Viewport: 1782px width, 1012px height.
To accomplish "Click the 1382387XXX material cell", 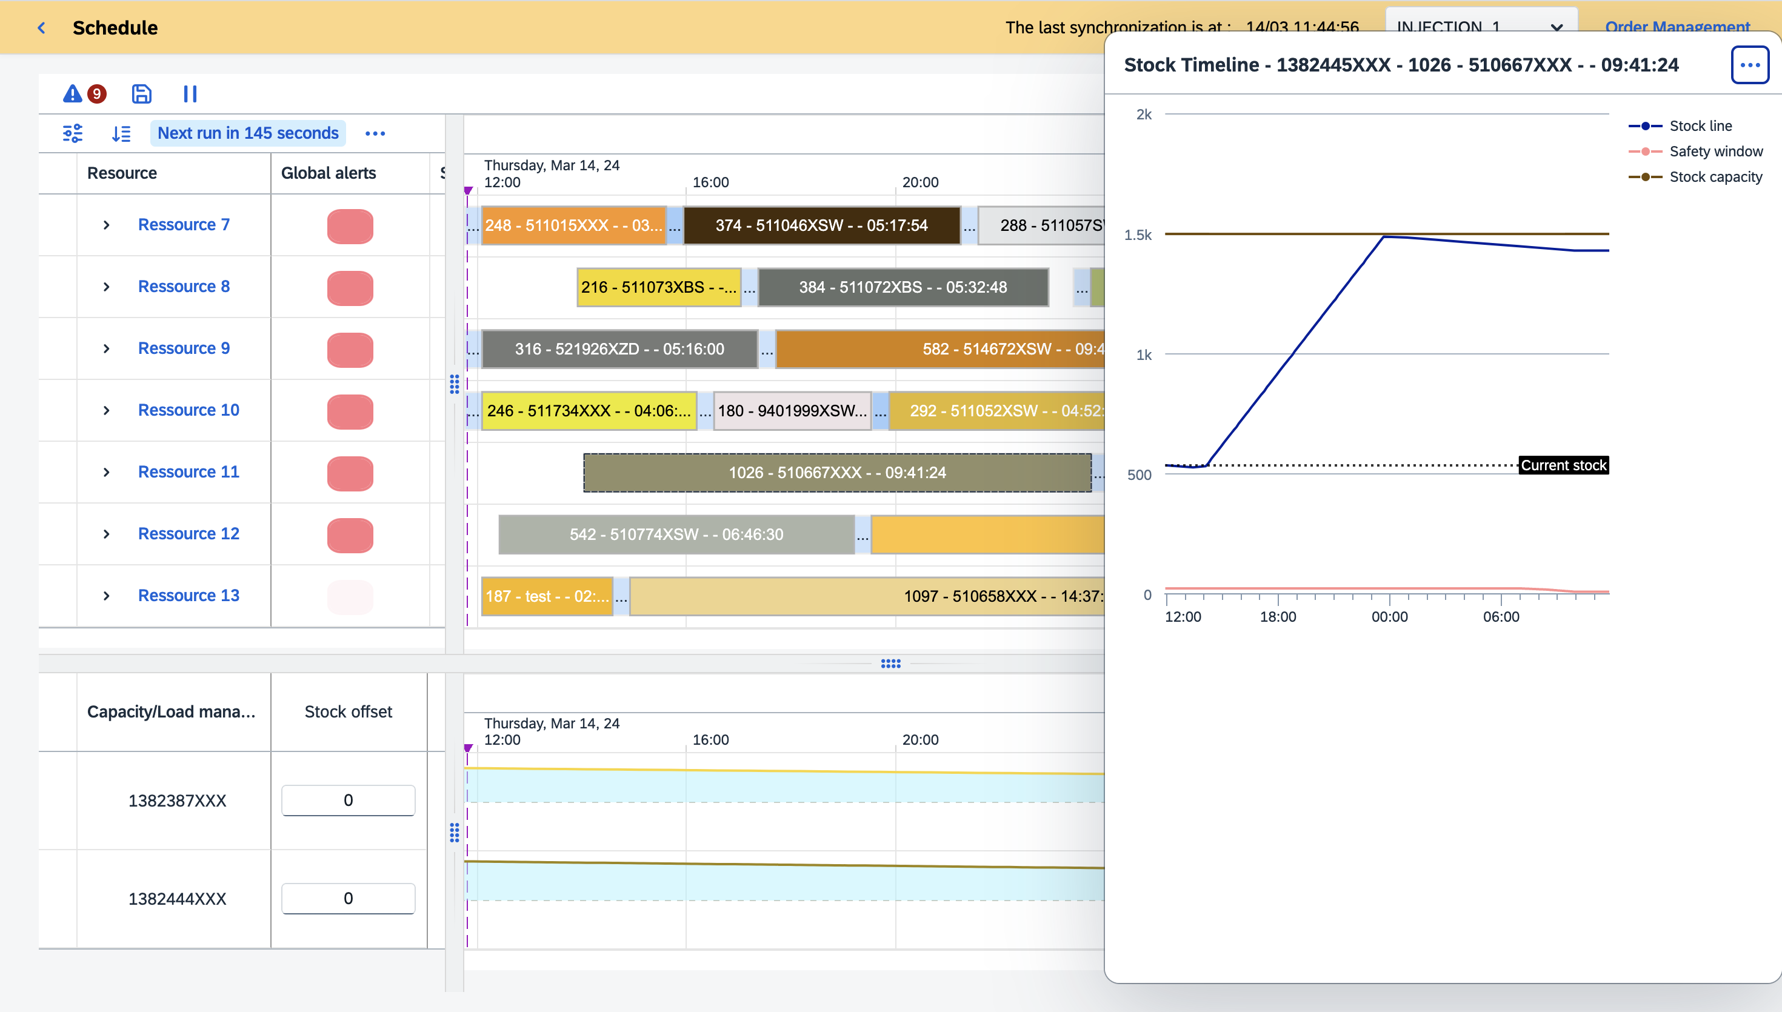I will point(176,801).
